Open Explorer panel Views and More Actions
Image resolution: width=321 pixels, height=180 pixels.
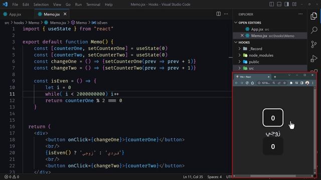[x=300, y=14]
